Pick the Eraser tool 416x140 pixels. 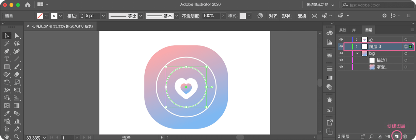point(17,74)
